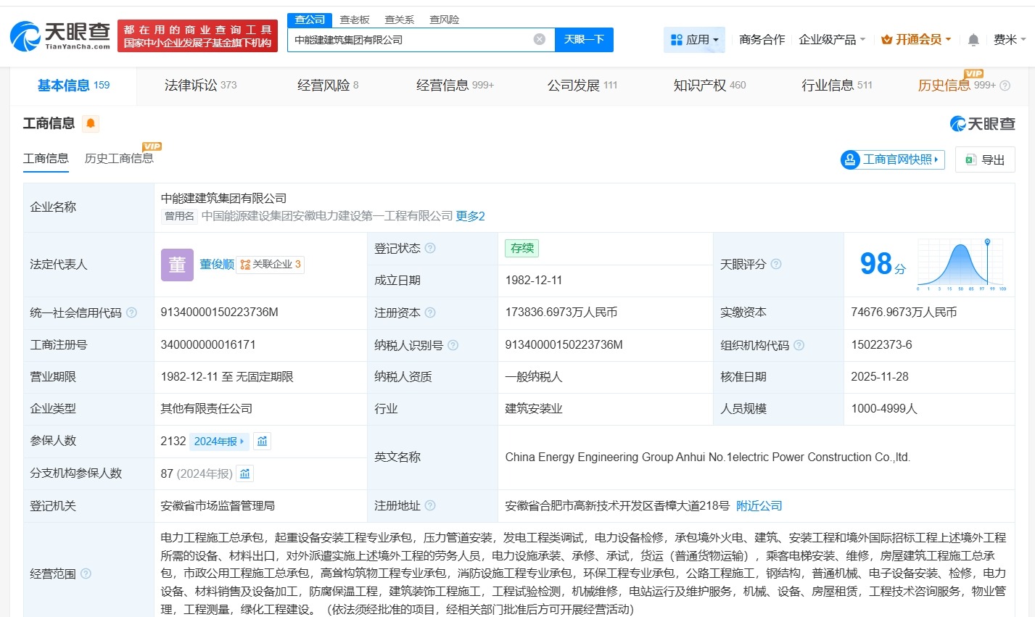Open legal representative 董俊顺 profile
This screenshot has height=617, width=1035.
point(216,264)
